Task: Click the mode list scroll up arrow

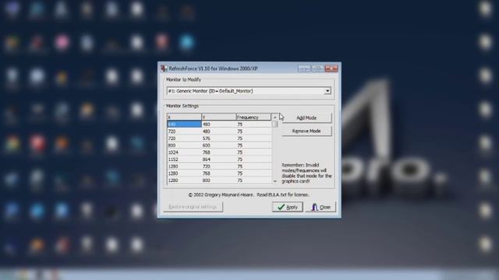Action: point(275,117)
